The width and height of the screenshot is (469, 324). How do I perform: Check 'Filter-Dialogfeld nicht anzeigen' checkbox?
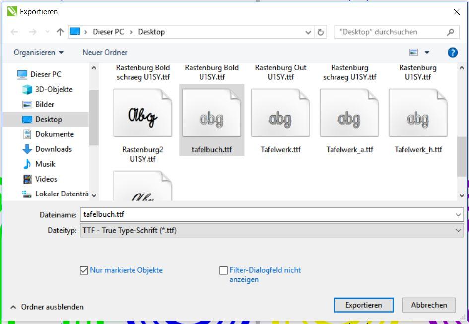[x=223, y=270]
